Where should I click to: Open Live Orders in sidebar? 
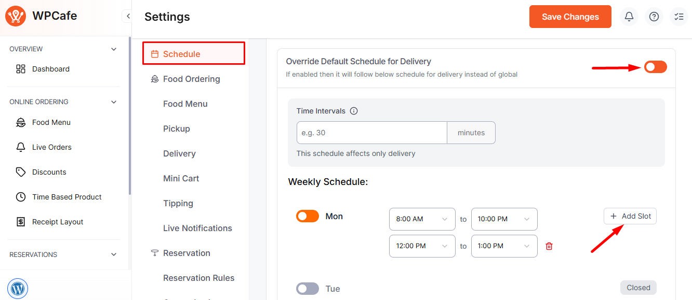(51, 147)
